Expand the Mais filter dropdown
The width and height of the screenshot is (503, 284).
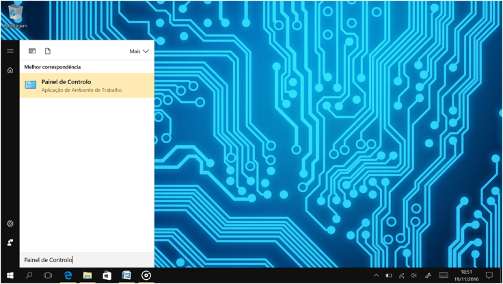coord(139,51)
